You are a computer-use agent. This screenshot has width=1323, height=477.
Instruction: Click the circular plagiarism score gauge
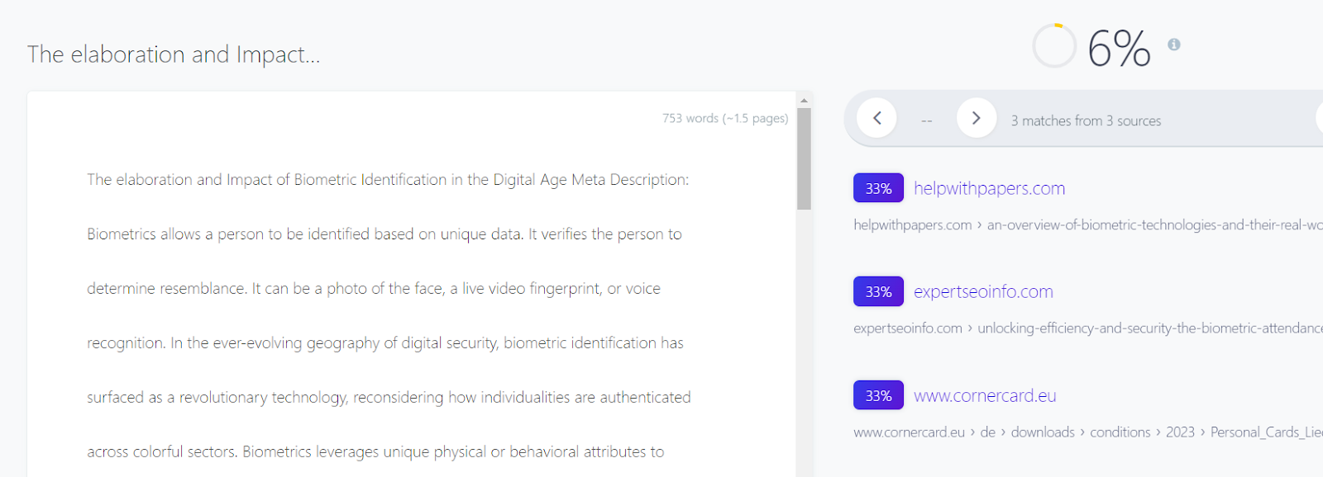[x=1054, y=46]
